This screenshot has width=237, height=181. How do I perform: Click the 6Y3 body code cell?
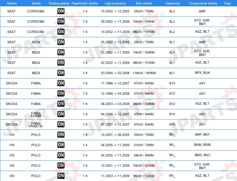click(x=172, y=83)
